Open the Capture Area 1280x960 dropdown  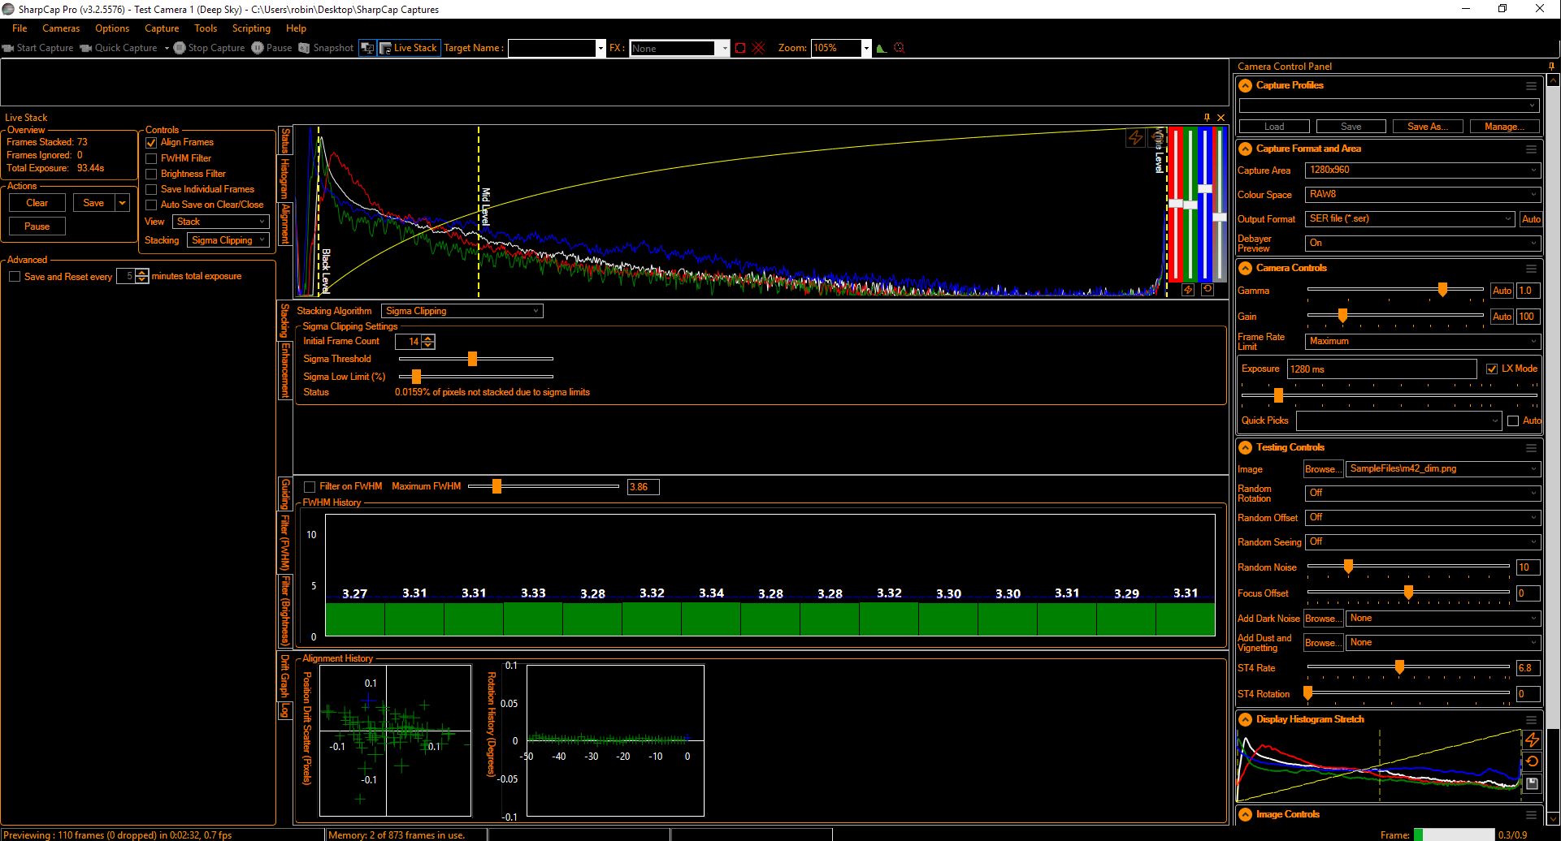[1422, 170]
